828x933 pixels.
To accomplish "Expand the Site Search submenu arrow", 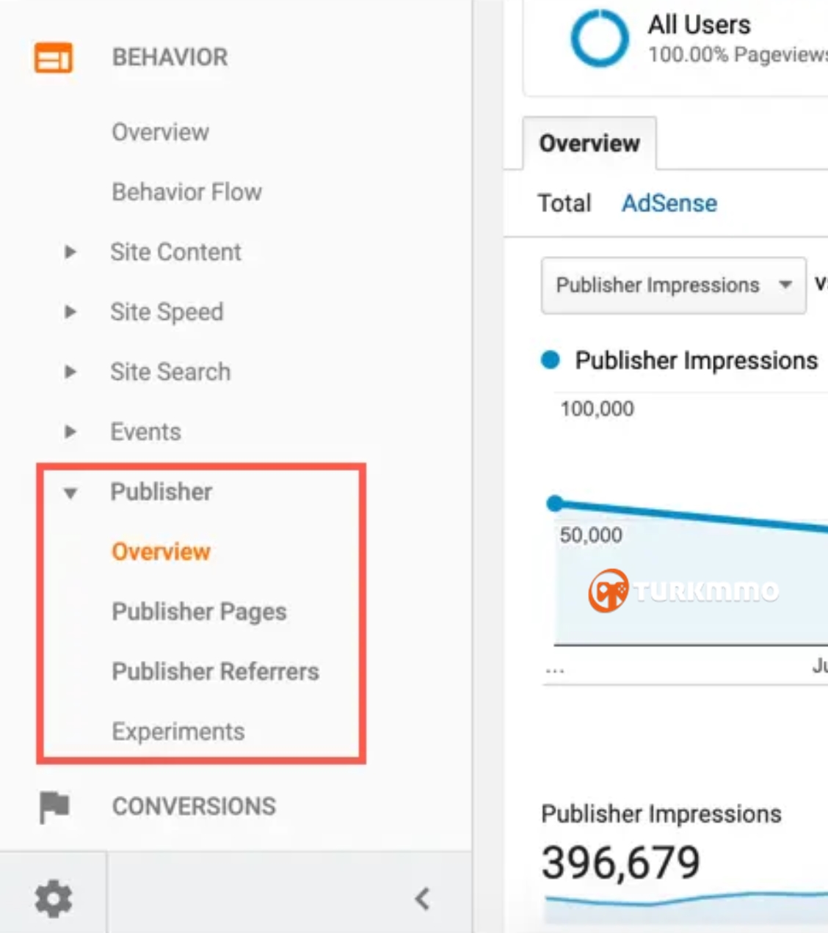I will point(70,372).
